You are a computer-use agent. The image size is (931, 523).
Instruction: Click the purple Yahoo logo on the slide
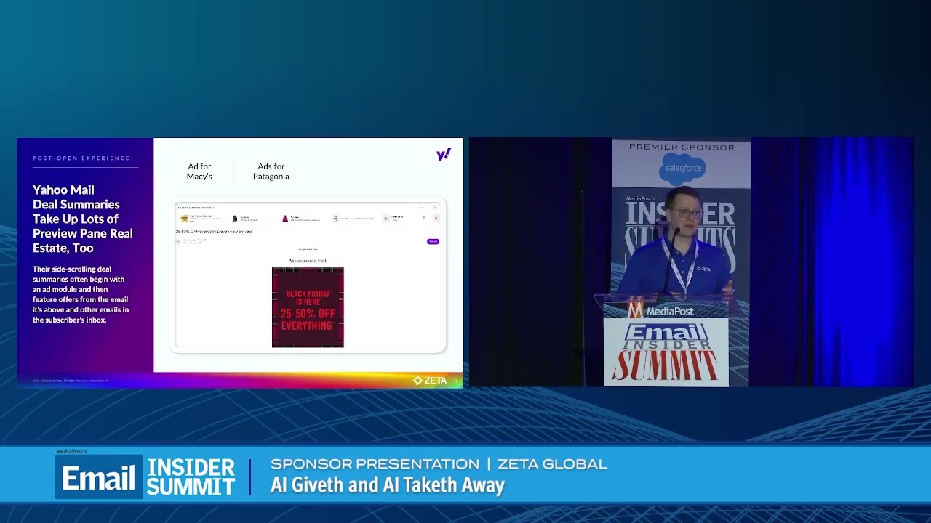[x=444, y=155]
